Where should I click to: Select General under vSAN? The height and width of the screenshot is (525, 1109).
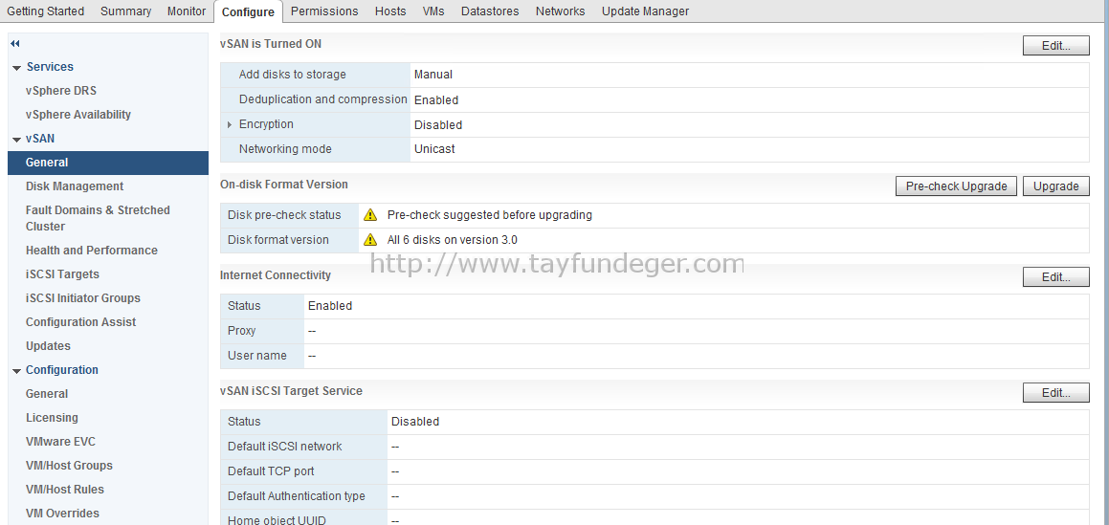point(108,163)
